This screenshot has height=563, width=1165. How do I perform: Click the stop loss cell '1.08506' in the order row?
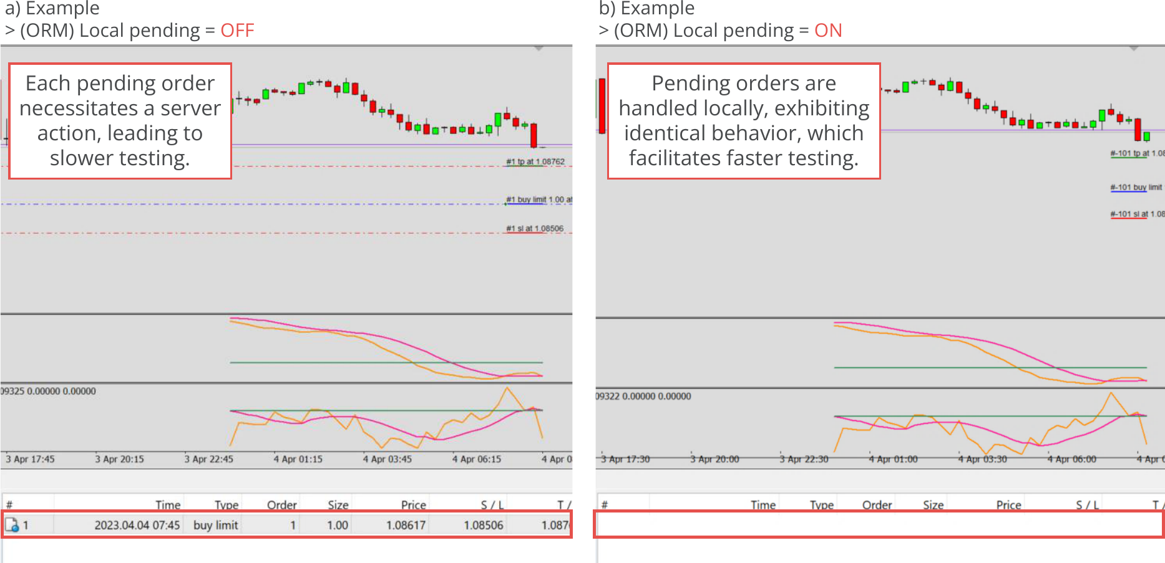click(x=484, y=525)
